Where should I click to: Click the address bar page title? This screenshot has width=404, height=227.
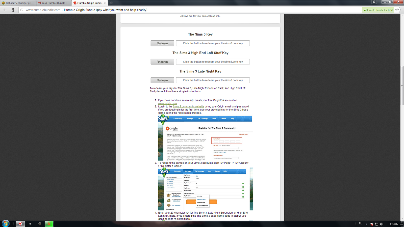tap(106, 10)
